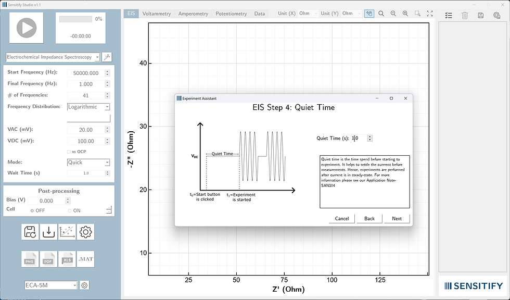Click the small expand icon in Post-processing panel
Screen dimensions: 510x300
pyautogui.click(x=109, y=210)
